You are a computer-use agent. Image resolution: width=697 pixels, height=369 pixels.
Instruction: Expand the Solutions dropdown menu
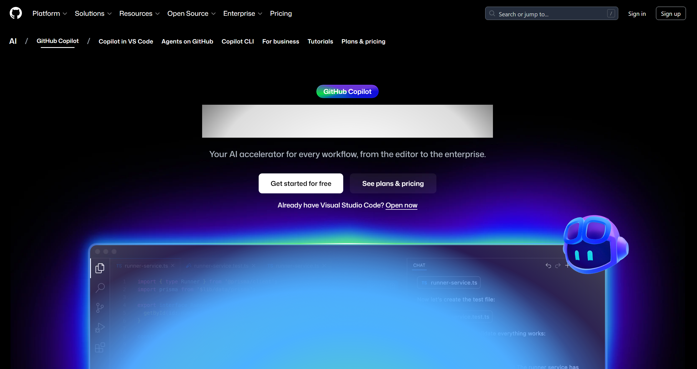click(x=93, y=14)
